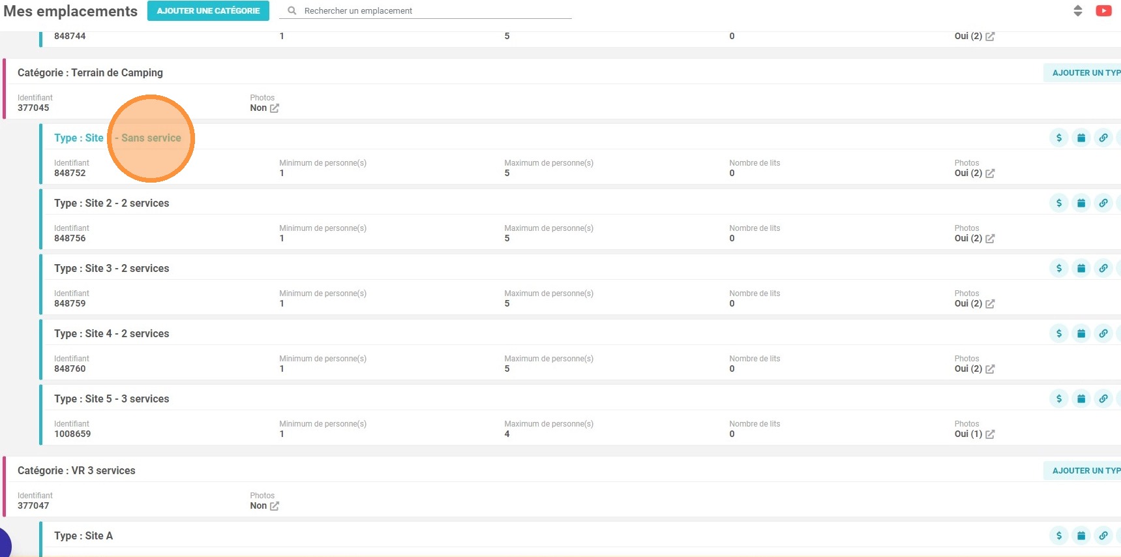Select identifiant value 1008659
The image size is (1121, 557).
(x=72, y=434)
